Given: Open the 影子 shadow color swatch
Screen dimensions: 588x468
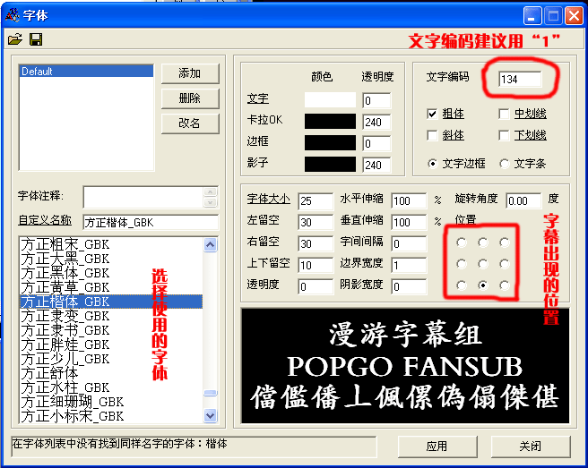Looking at the screenshot, I should point(330,165).
